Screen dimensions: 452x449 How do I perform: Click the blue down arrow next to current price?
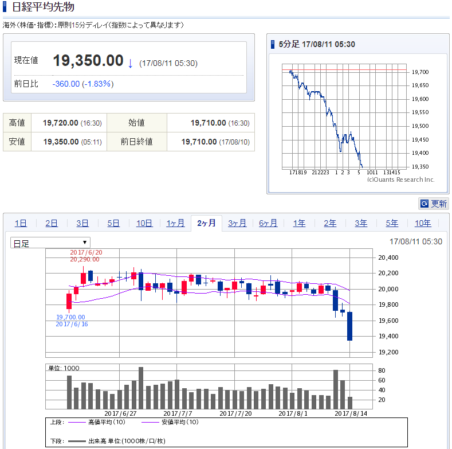point(130,63)
